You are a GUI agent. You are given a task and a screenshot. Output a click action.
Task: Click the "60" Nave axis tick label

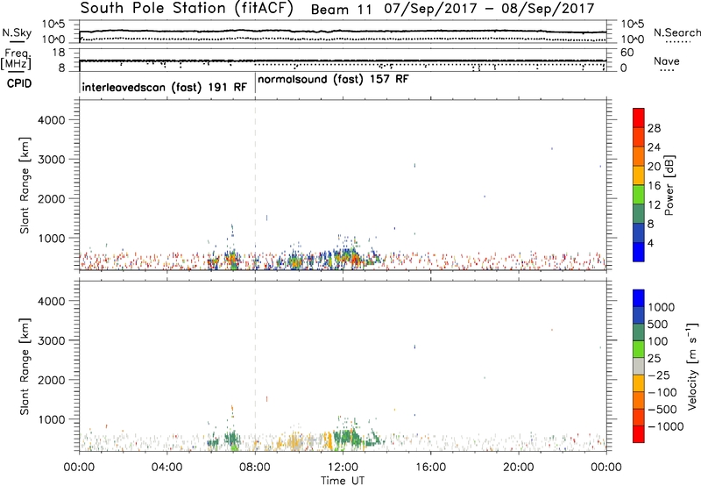[x=627, y=53]
